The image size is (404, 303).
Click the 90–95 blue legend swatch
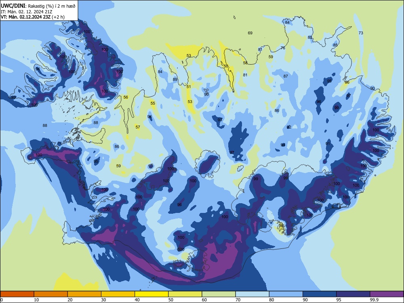pos(320,294)
